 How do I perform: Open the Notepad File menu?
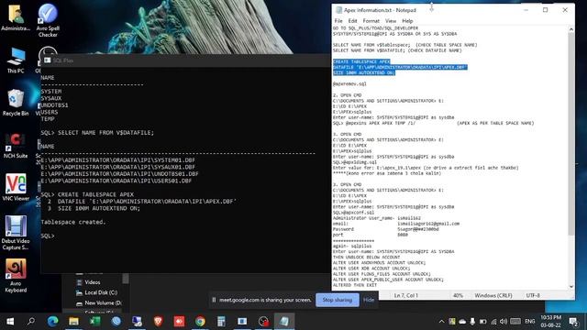pyautogui.click(x=338, y=21)
